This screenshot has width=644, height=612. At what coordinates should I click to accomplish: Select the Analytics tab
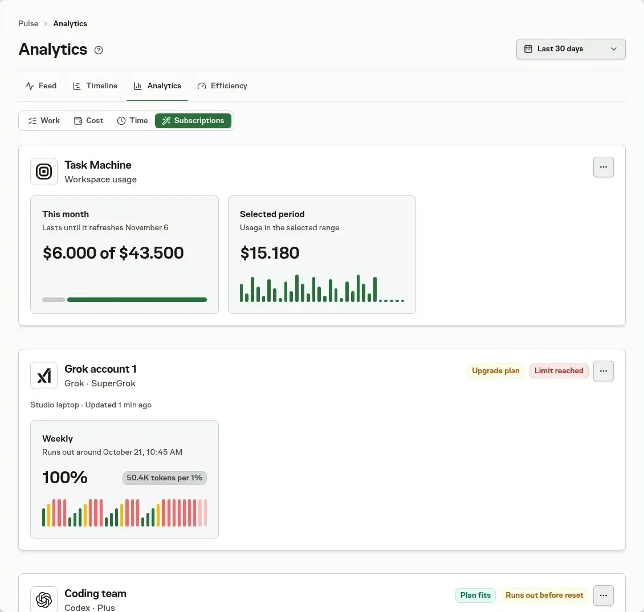coord(157,86)
